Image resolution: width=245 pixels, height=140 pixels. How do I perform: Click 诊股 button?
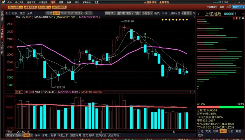[x=15, y=13]
